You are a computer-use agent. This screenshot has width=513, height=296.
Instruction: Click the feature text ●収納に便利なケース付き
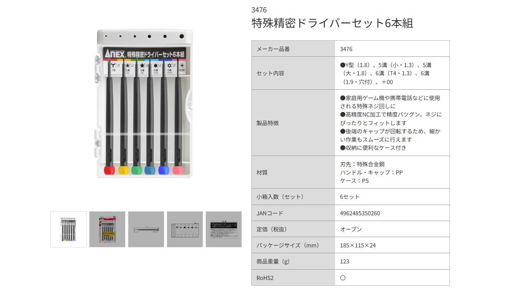coord(373,147)
